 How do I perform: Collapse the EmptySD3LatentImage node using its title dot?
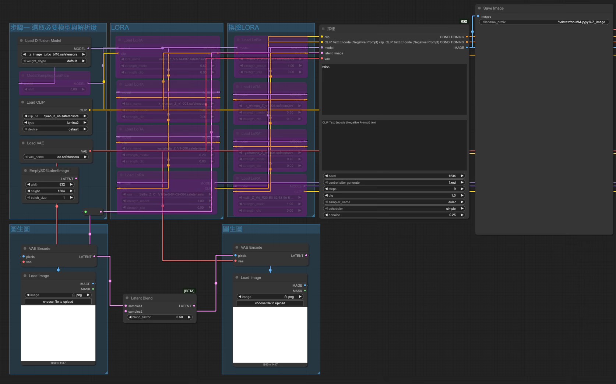[x=25, y=171]
